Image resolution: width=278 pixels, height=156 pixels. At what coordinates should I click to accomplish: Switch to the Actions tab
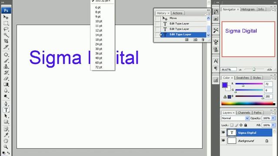tap(178, 13)
